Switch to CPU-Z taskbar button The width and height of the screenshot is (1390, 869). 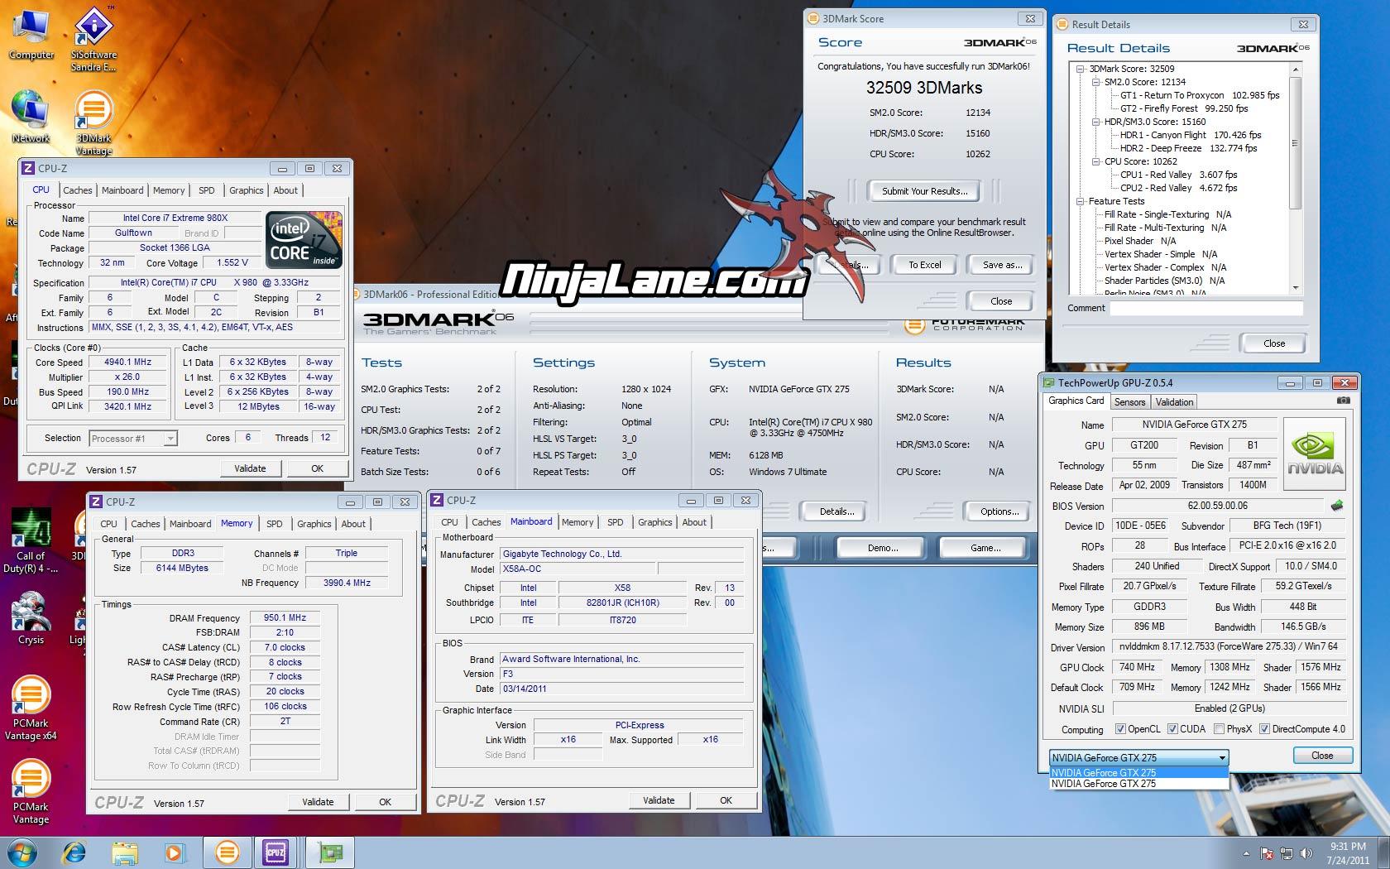276,852
